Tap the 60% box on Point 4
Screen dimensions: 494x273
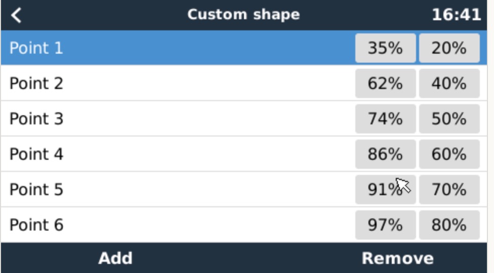(x=449, y=154)
